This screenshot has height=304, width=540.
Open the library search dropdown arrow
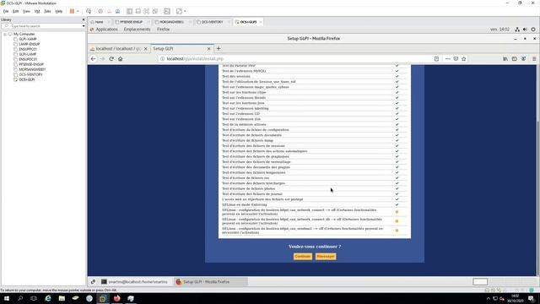(x=84, y=26)
